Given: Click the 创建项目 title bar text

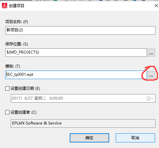Looking at the screenshot, I should click(x=16, y=6).
